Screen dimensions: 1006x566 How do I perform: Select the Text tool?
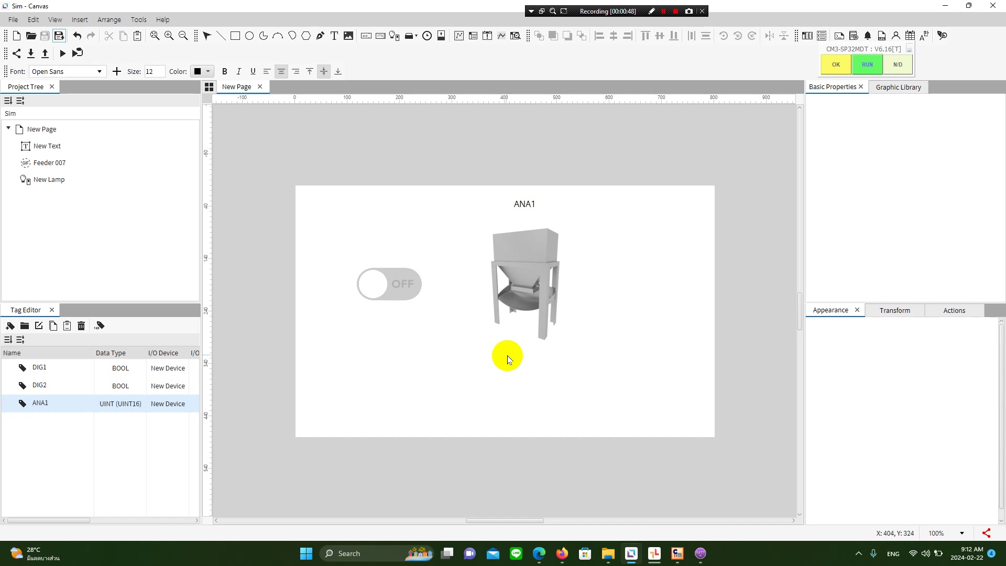pos(334,36)
